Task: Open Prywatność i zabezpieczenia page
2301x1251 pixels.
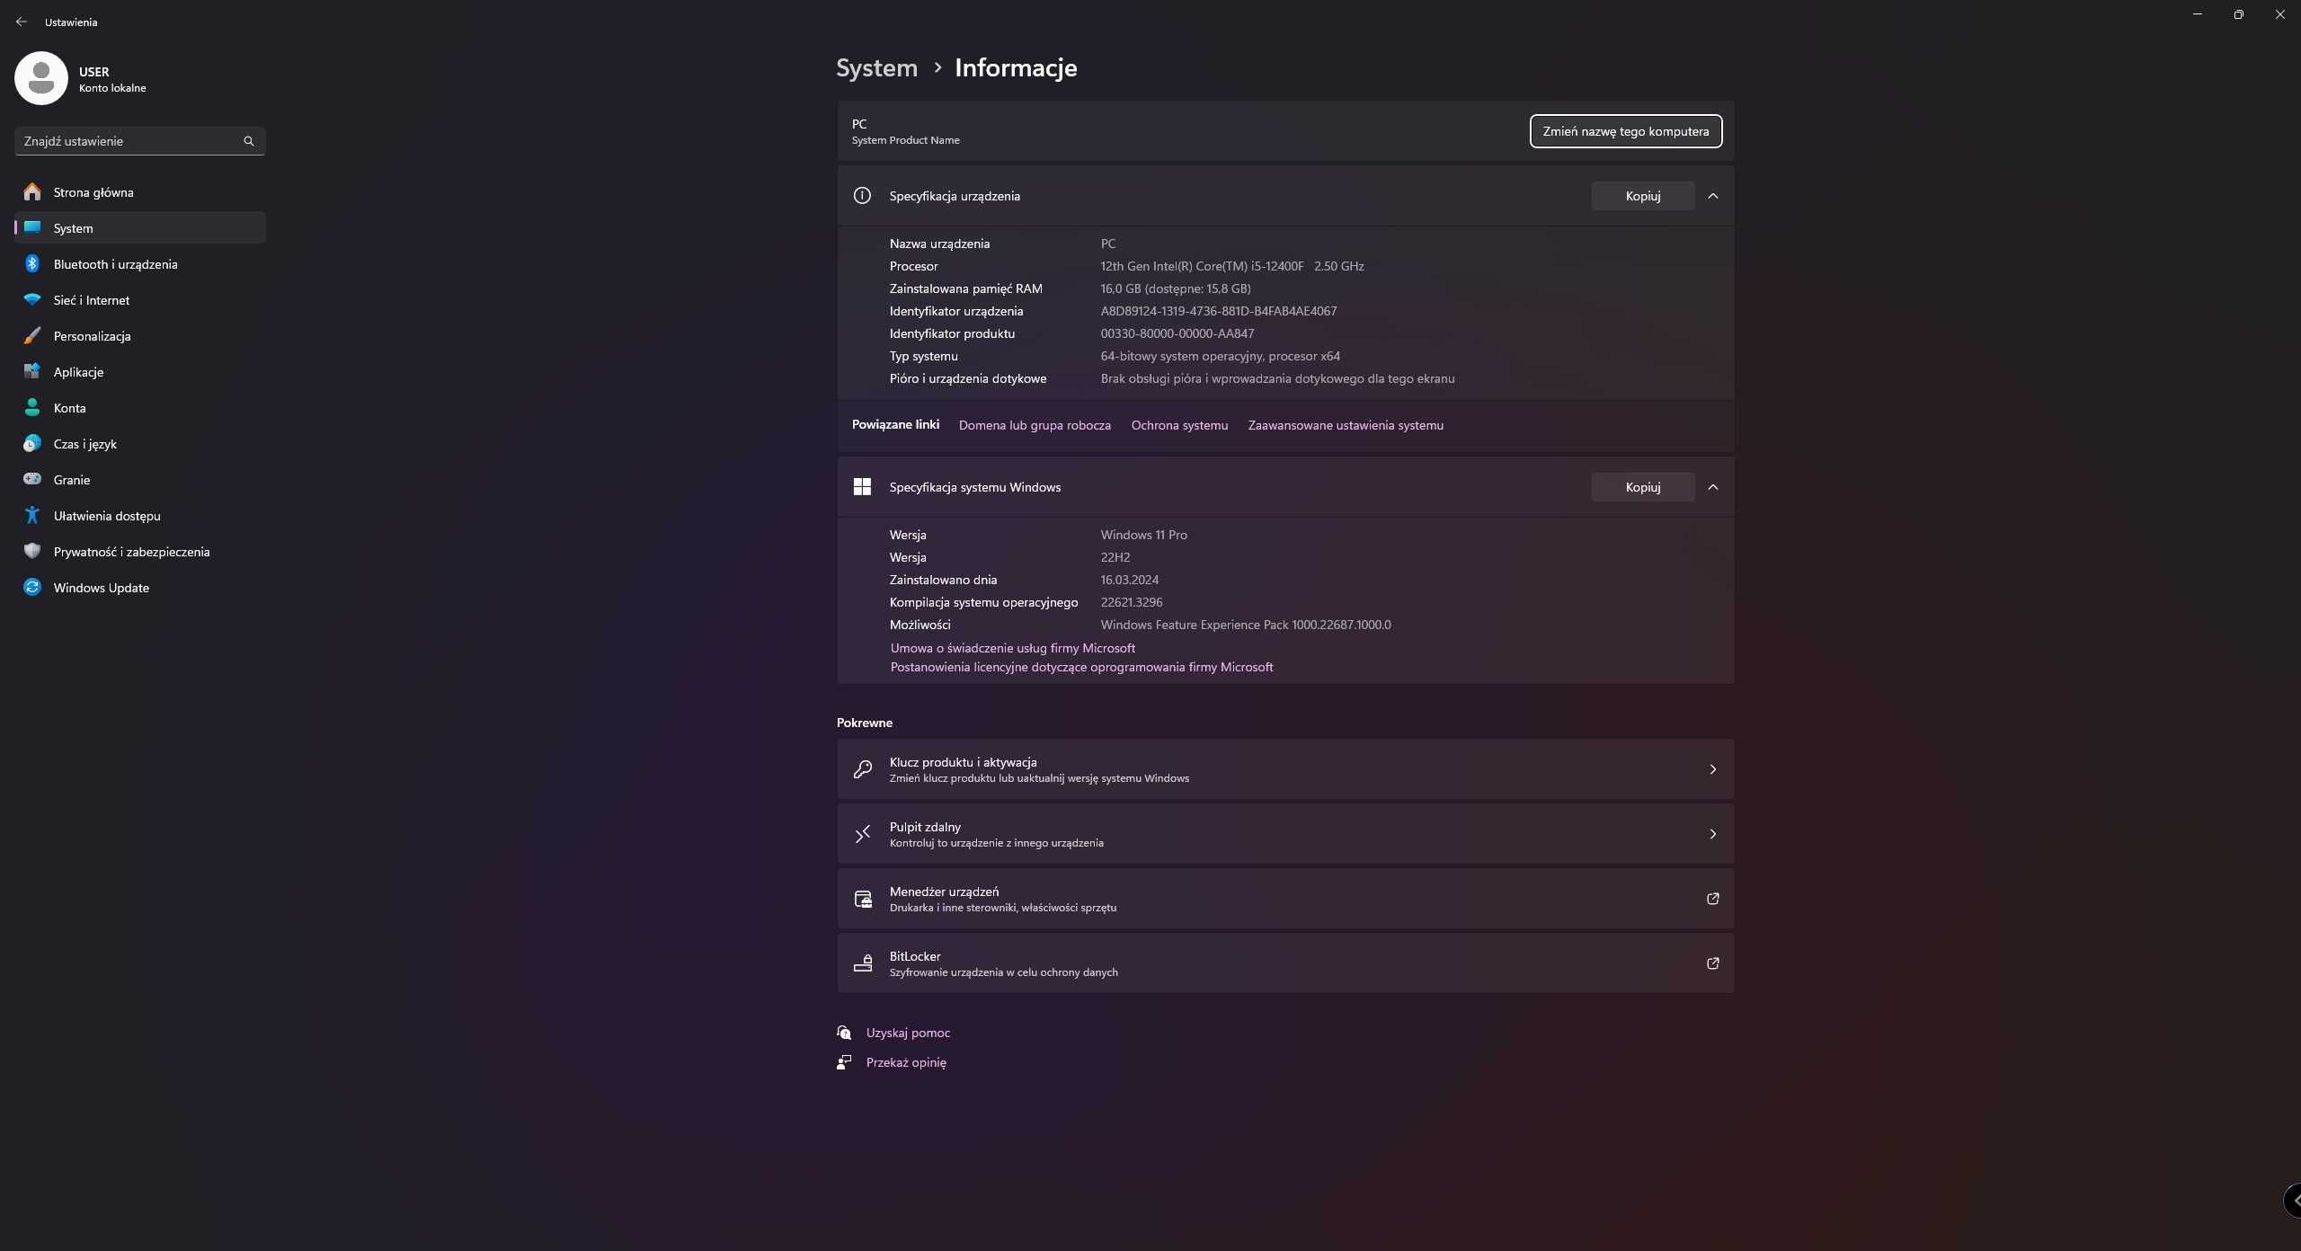Action: tap(140, 551)
